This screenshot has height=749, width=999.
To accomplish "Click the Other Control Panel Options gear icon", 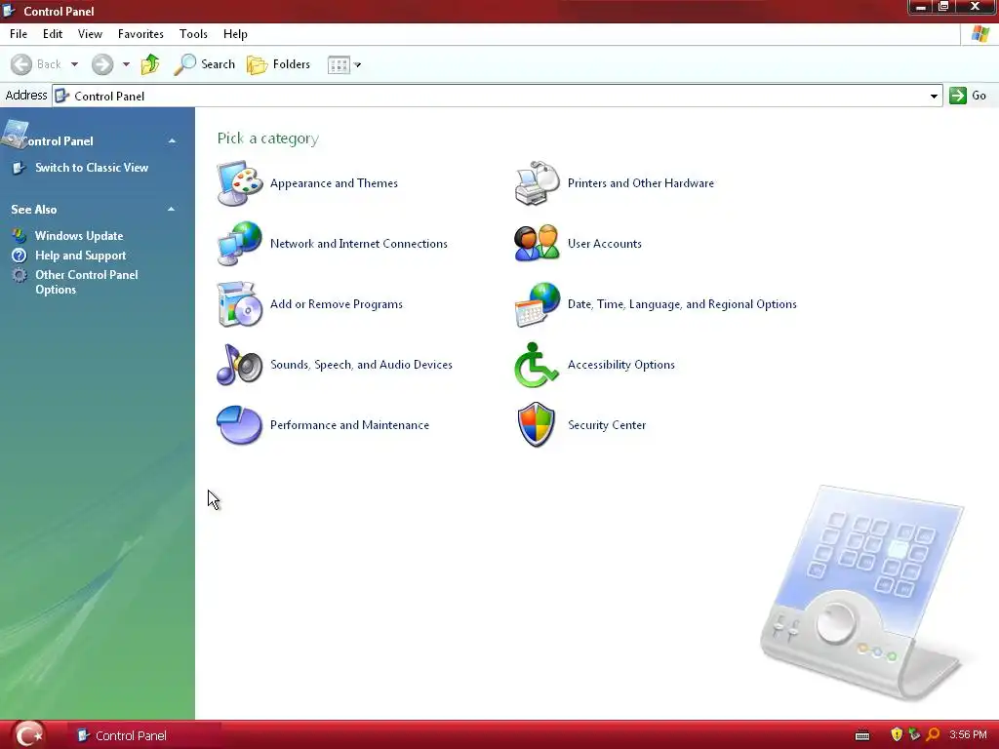I will pos(20,275).
